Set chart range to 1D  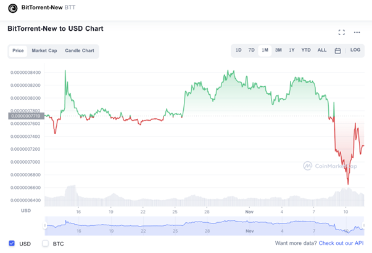238,50
